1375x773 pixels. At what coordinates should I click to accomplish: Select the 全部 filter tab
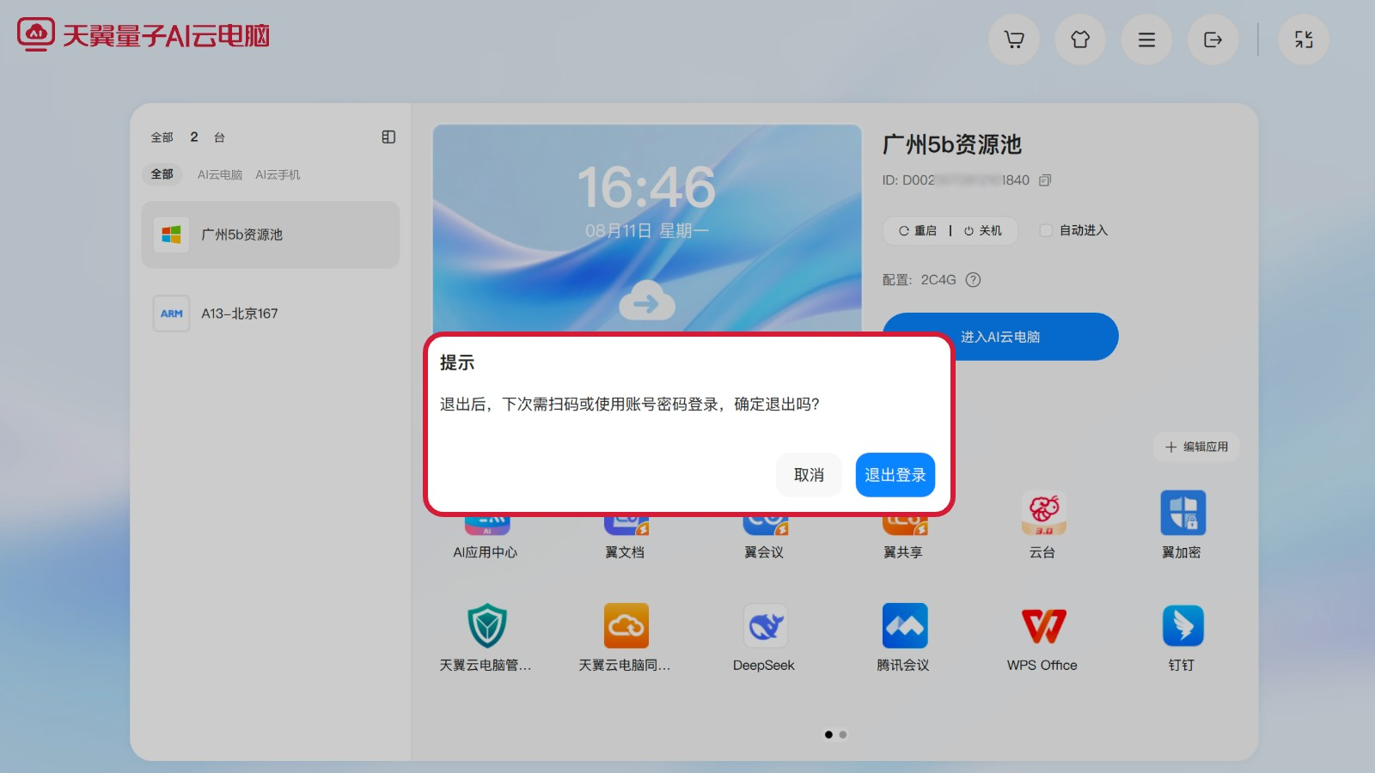pos(162,174)
